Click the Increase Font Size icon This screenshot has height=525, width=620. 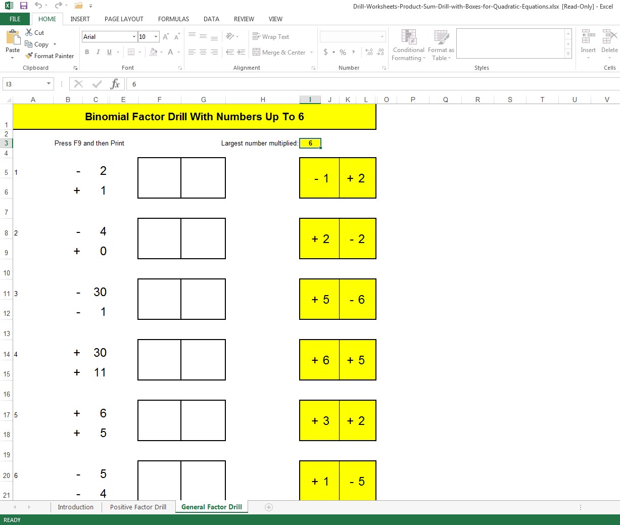tap(166, 37)
